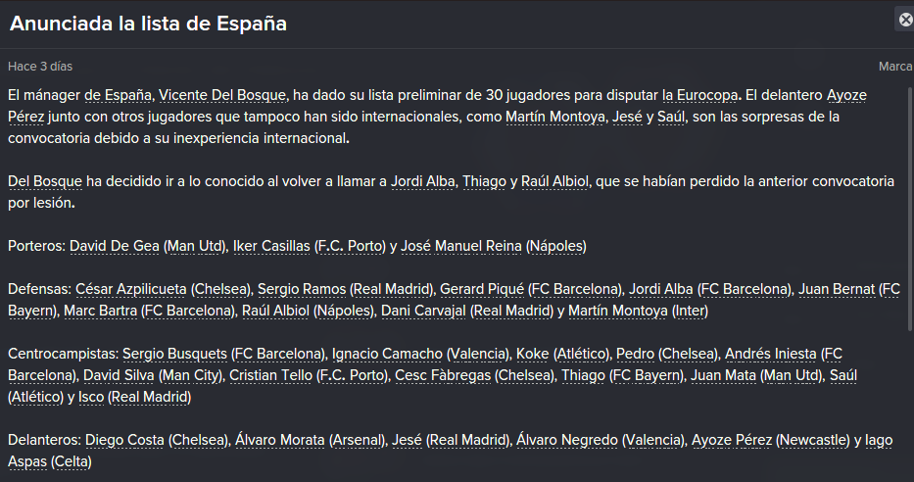Open the Álvaro Negredo player link
Image resolution: width=914 pixels, height=482 pixels.
567,440
